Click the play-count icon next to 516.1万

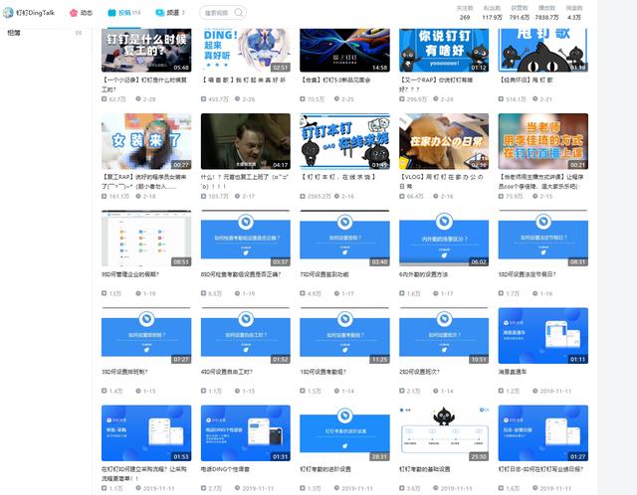pos(501,99)
